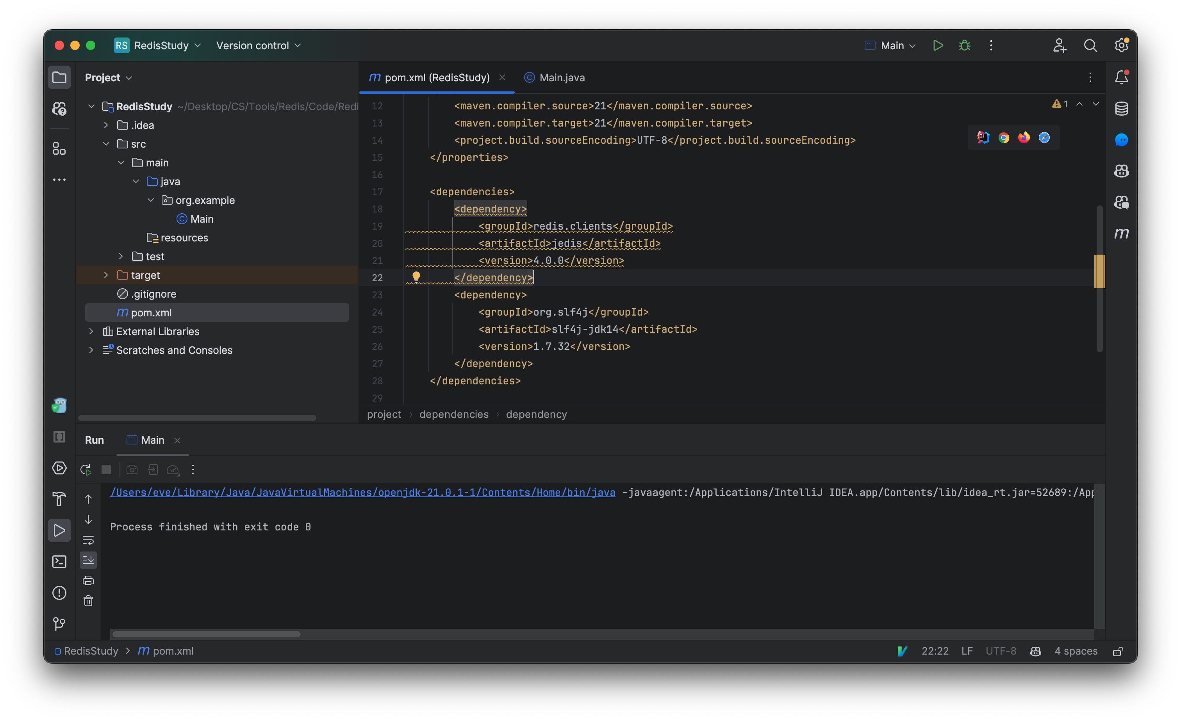Open the Project tool window icon

(x=59, y=77)
